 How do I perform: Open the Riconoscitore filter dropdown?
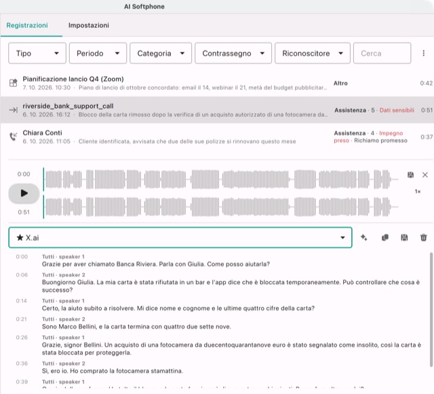tap(313, 53)
